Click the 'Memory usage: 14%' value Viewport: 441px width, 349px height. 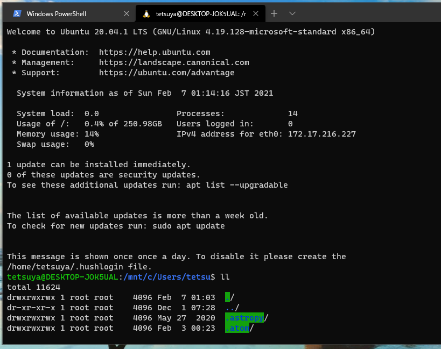pyautogui.click(x=92, y=134)
